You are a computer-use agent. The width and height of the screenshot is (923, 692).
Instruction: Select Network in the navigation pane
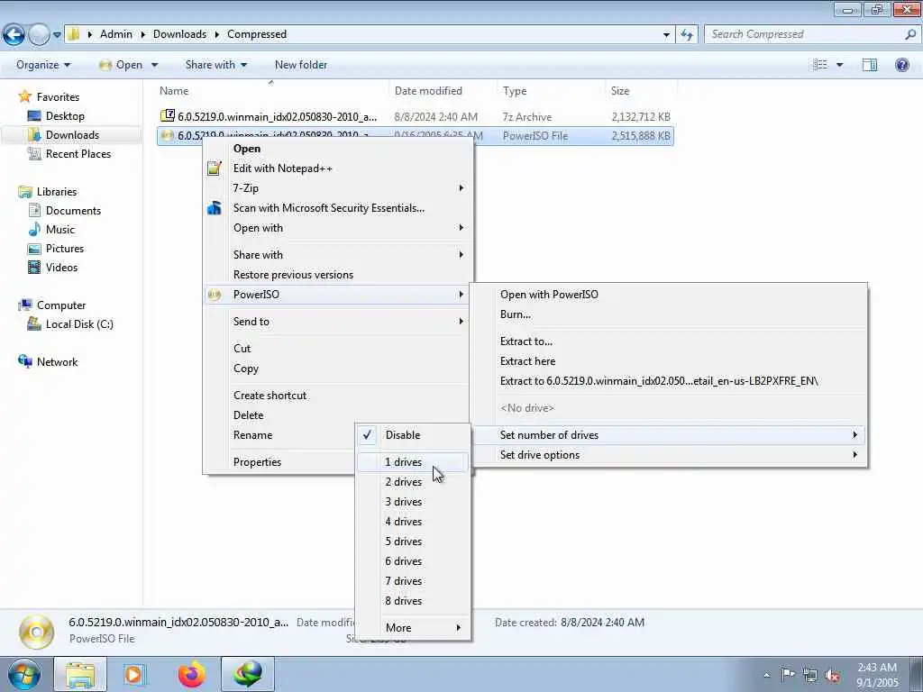click(x=57, y=362)
